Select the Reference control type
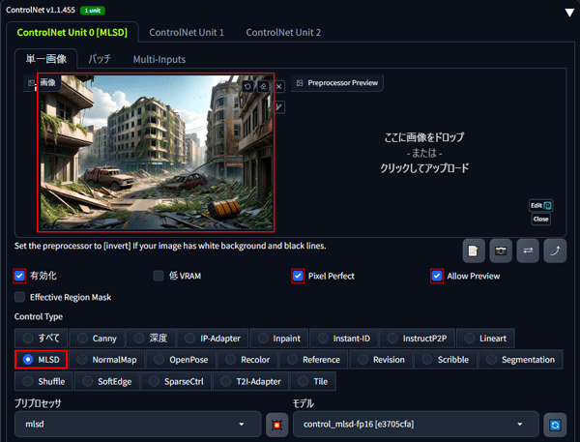 coord(313,360)
